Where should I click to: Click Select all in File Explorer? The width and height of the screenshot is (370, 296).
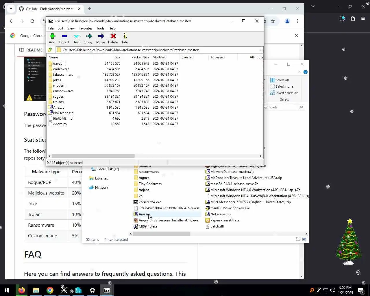280,80
